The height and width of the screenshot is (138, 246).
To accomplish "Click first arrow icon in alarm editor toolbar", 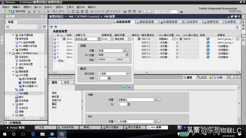I will 51,27.
